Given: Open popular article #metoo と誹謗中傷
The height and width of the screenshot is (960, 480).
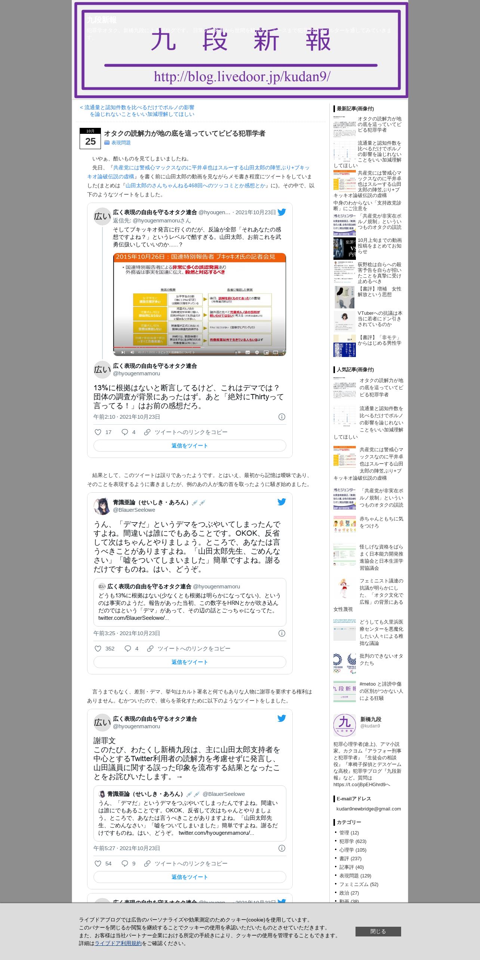Looking at the screenshot, I should [x=381, y=691].
